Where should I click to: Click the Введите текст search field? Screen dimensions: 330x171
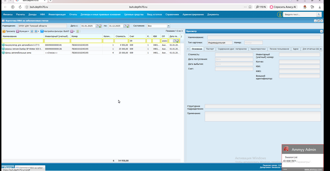point(300,15)
